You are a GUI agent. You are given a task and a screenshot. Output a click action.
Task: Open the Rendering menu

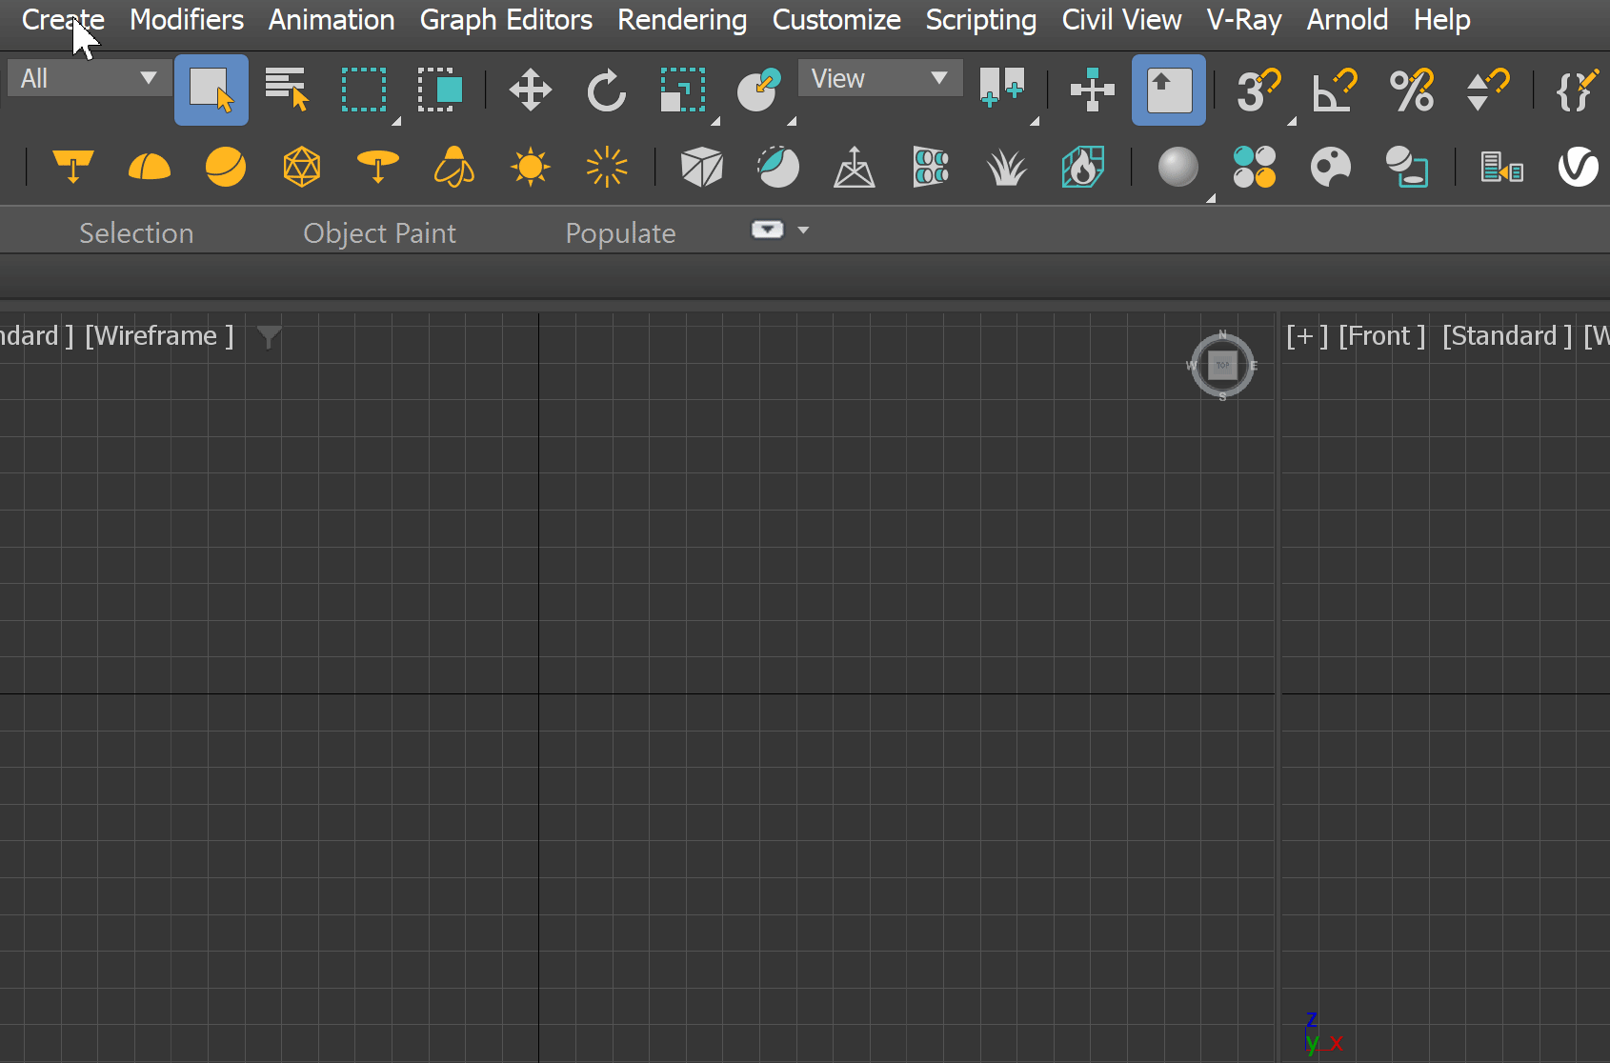(x=681, y=19)
